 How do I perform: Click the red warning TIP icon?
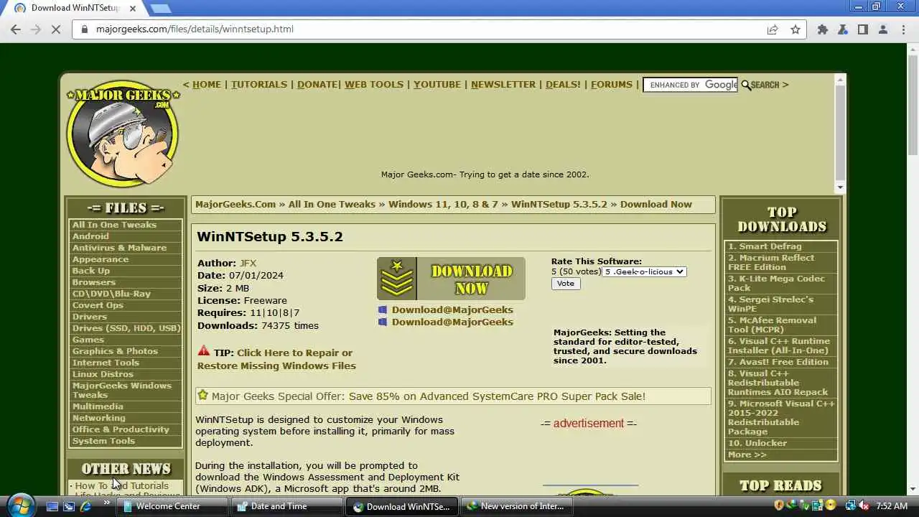tap(204, 351)
